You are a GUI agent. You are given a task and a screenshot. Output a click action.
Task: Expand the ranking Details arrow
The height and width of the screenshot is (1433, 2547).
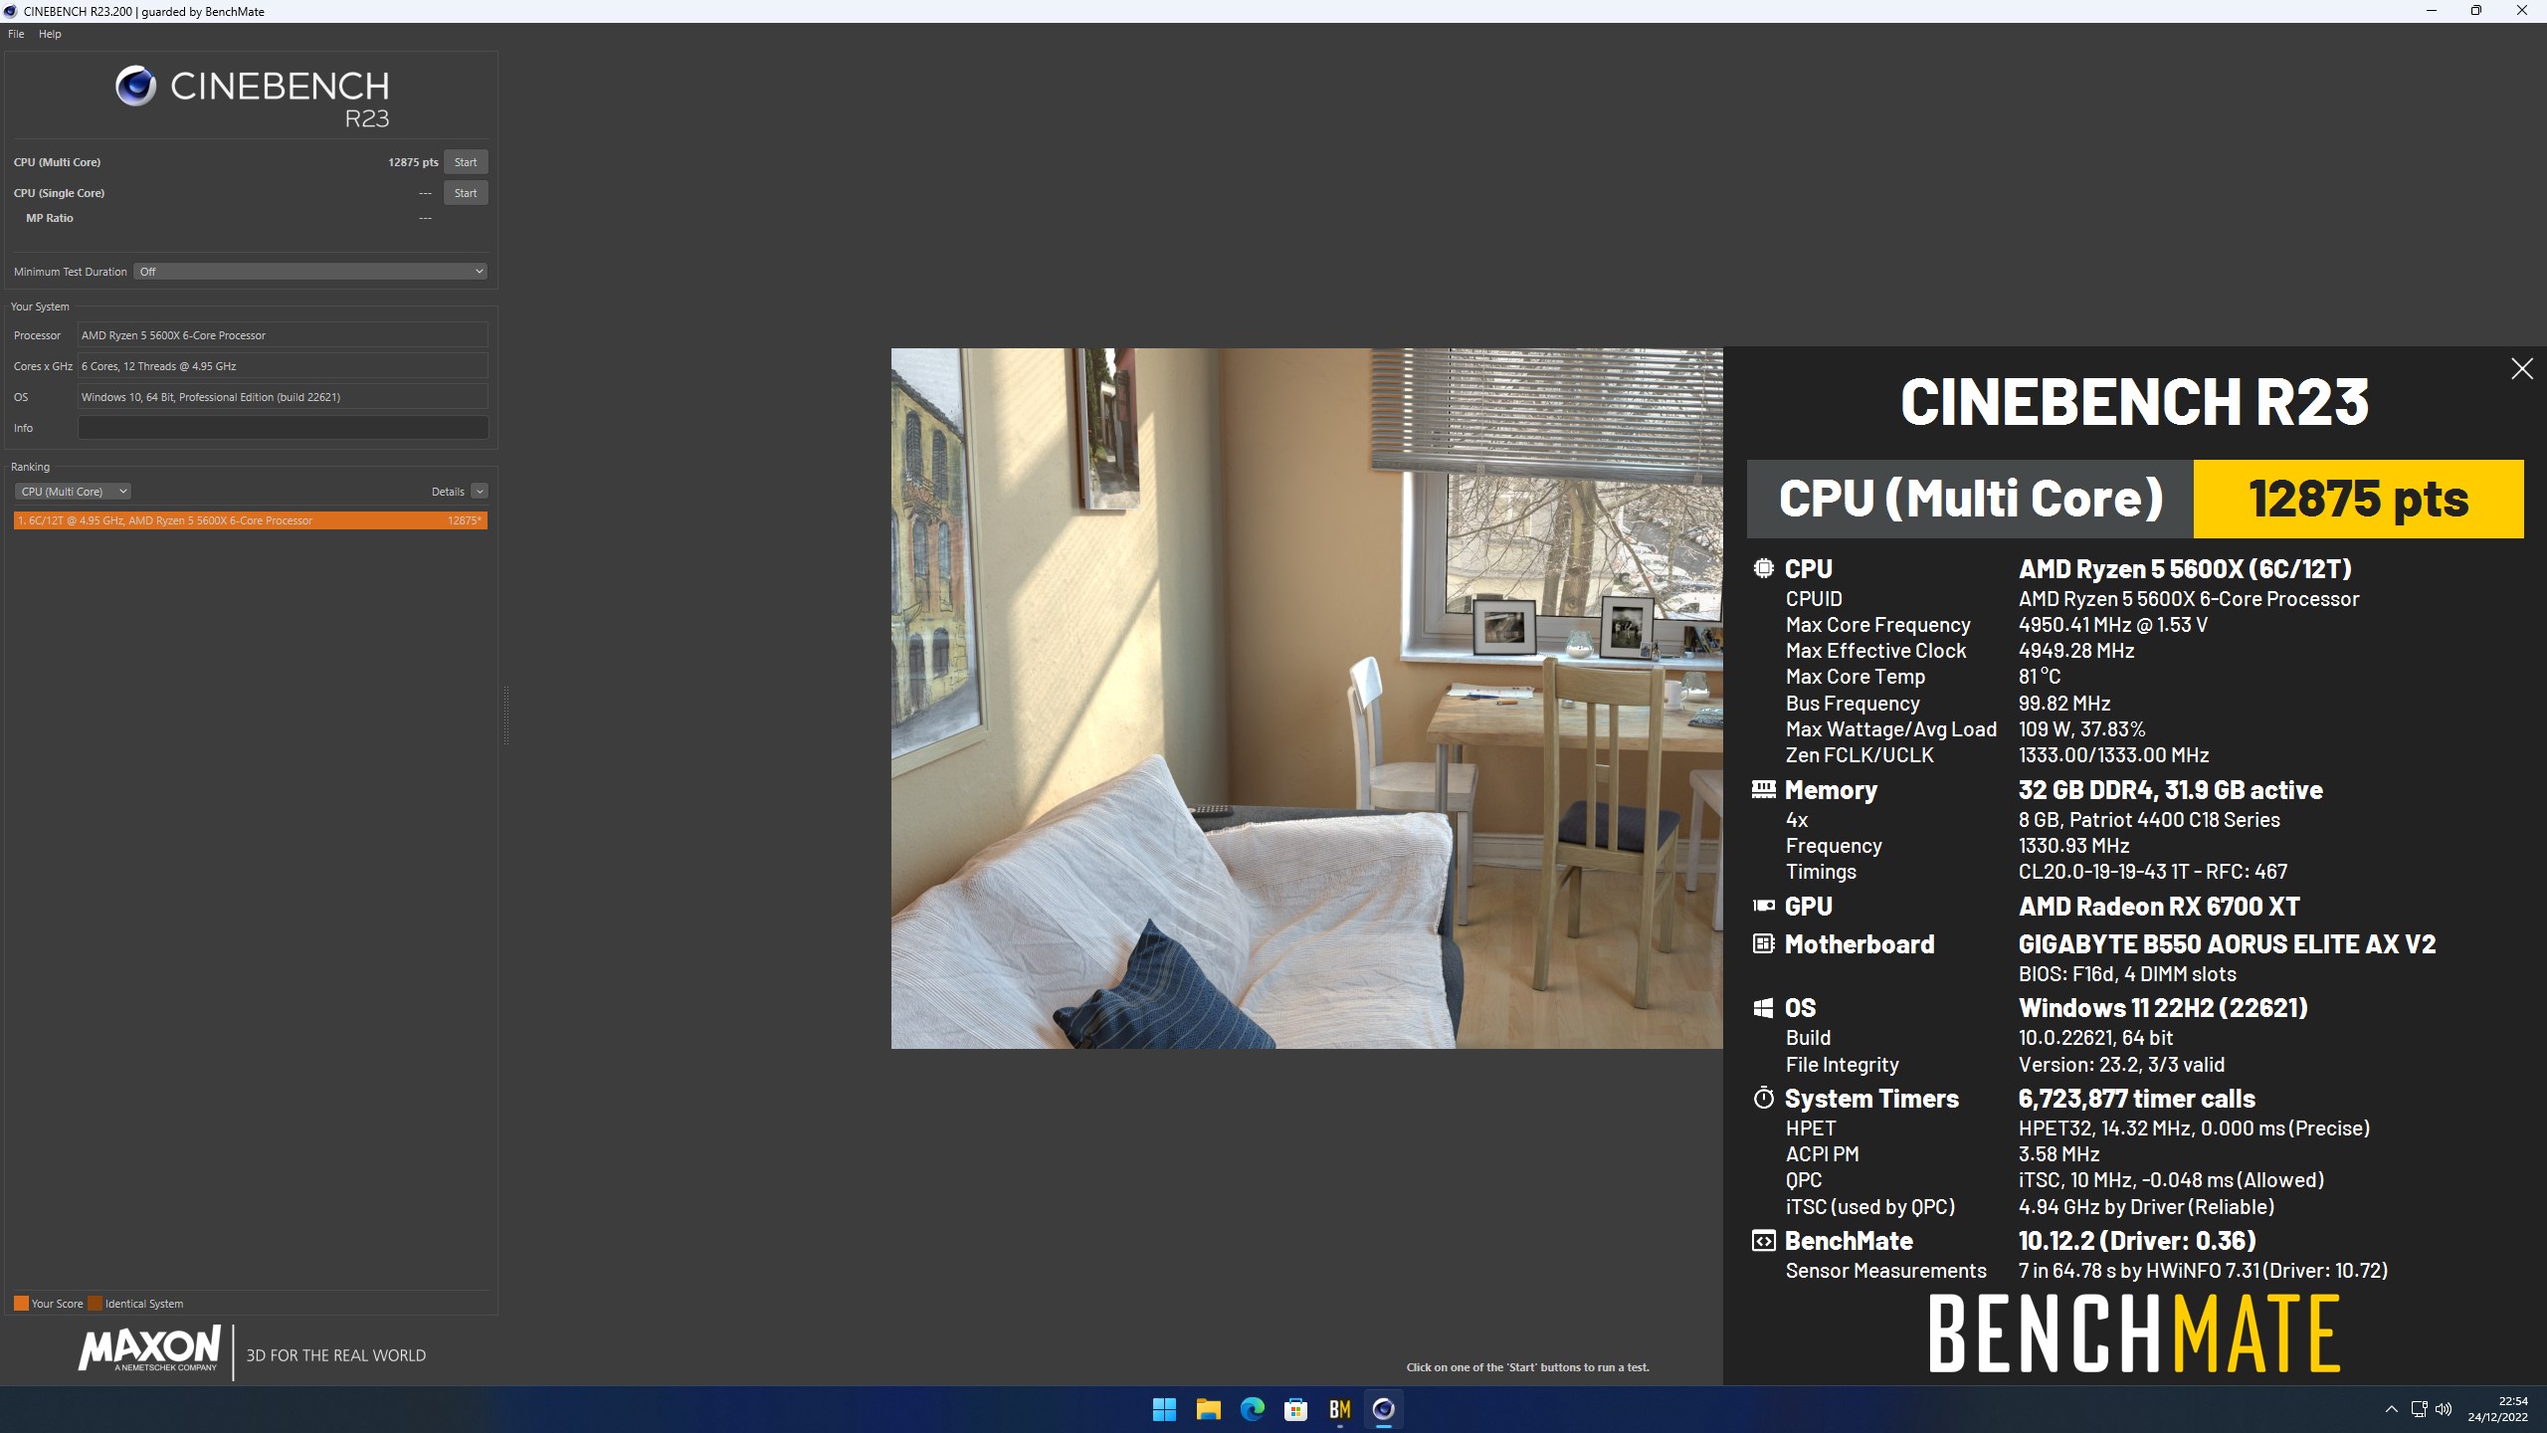click(480, 492)
